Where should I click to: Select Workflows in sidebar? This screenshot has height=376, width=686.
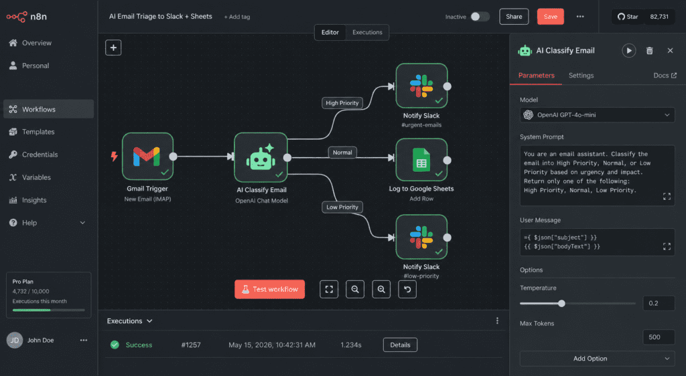48,109
